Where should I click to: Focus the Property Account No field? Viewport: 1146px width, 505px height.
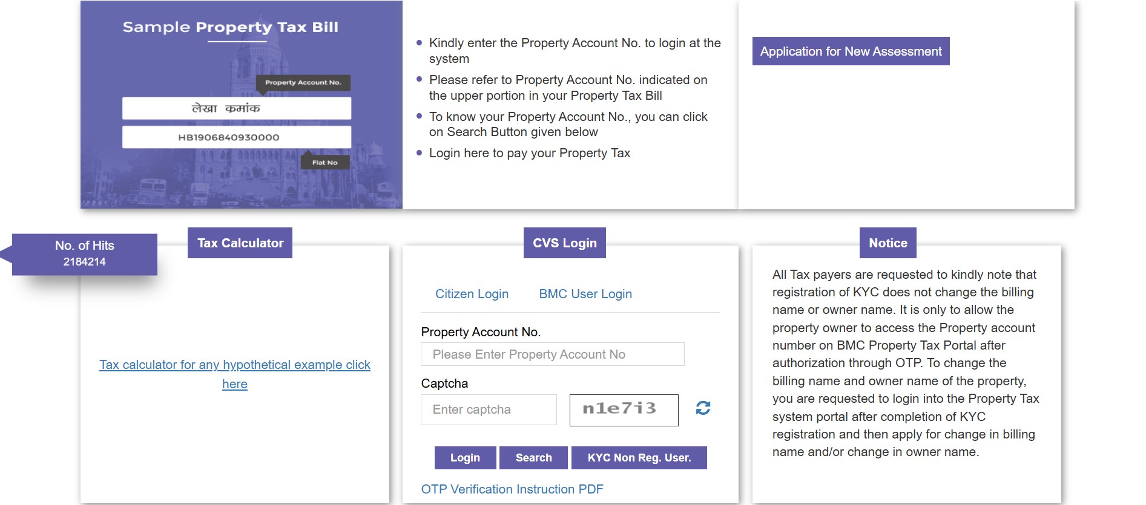[x=552, y=354]
